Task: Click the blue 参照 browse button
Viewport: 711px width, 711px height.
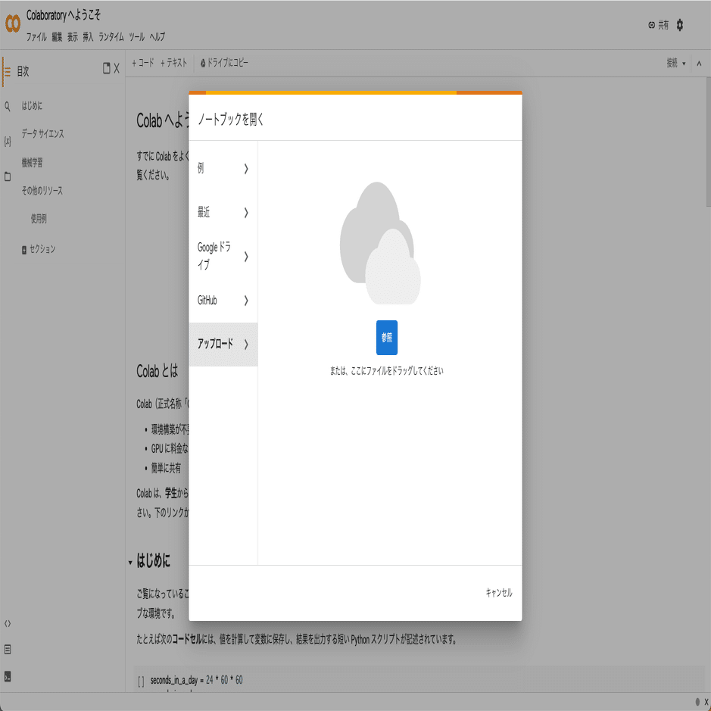Action: (x=387, y=338)
